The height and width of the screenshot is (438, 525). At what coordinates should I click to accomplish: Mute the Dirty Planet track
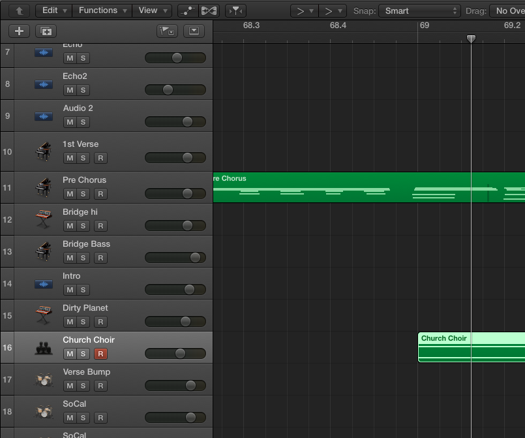(70, 322)
